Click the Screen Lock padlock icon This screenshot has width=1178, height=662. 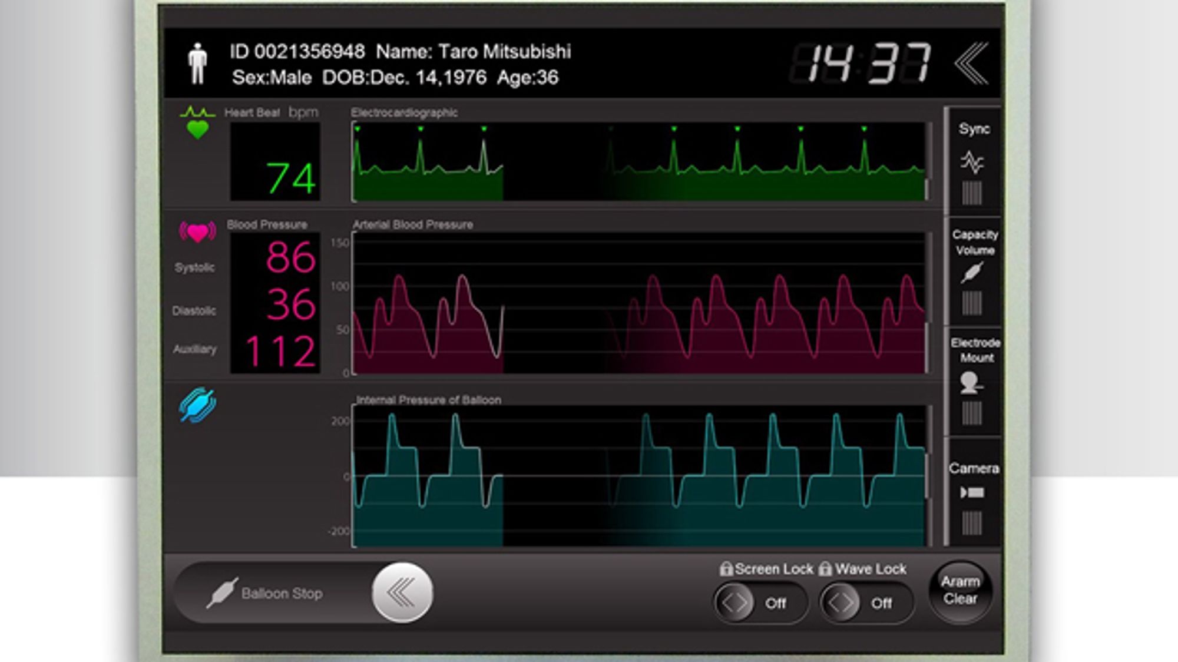pos(726,569)
